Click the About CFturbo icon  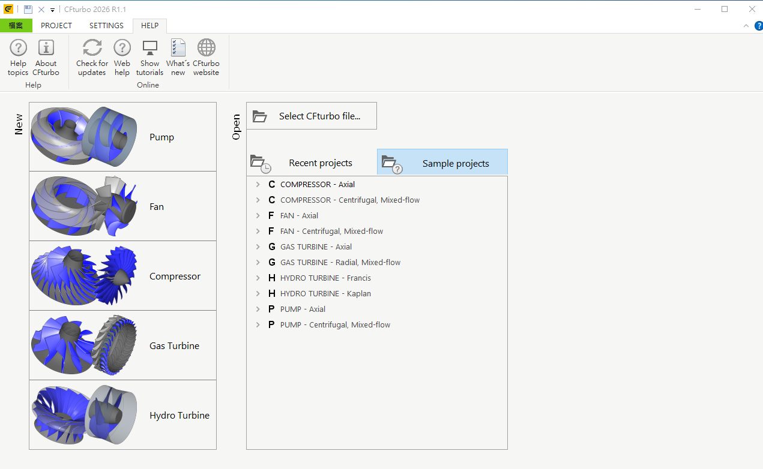[46, 58]
